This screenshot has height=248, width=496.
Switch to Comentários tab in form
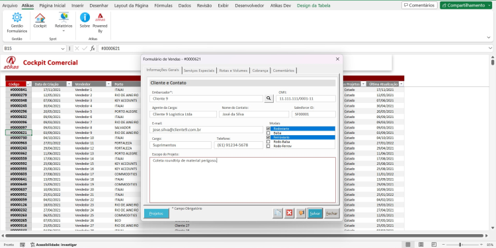[x=284, y=71]
